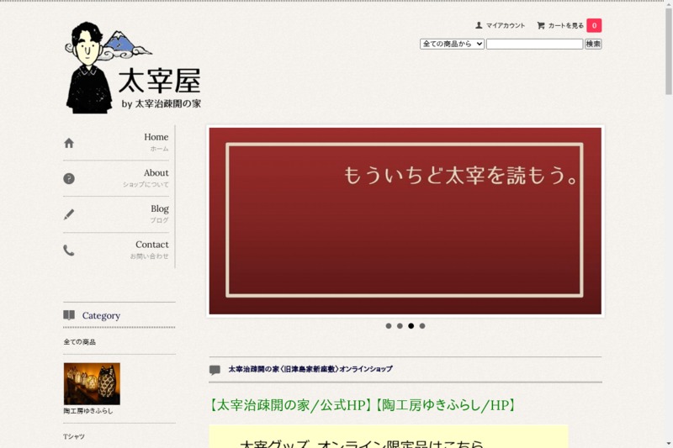Open the 陶工房ゆきふらし category thumbnail
Viewport: 673px width, 448px height.
click(x=92, y=384)
